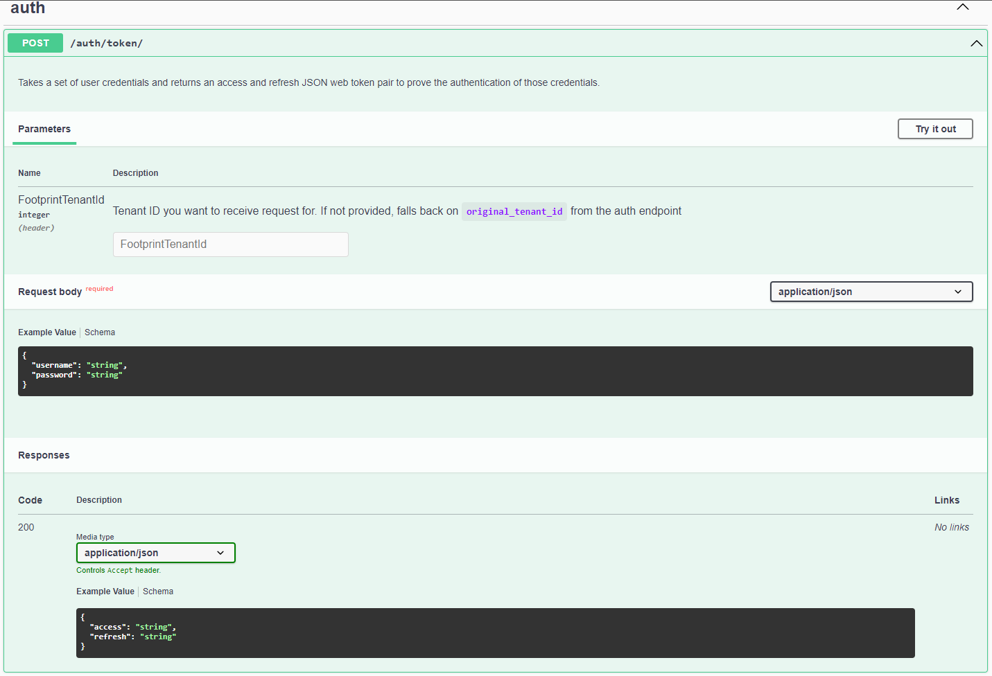
Task: Click the green POST method badge
Action: (x=35, y=43)
